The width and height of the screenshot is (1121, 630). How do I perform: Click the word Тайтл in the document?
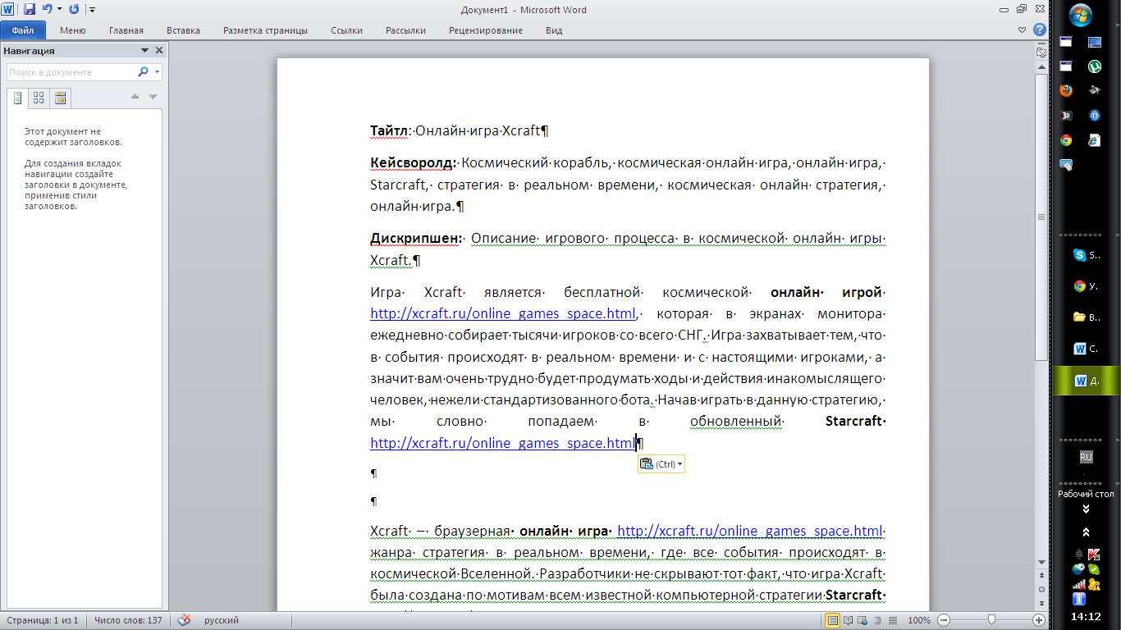[389, 130]
